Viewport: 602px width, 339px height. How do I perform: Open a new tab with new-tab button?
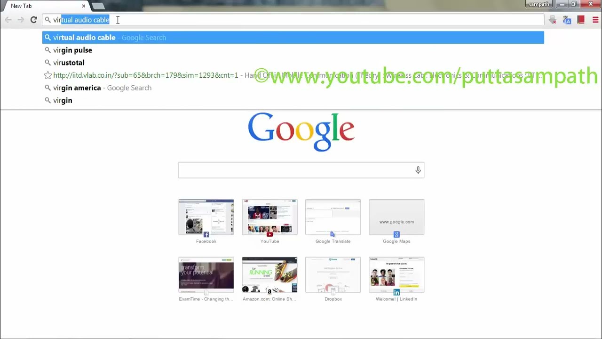(98, 6)
